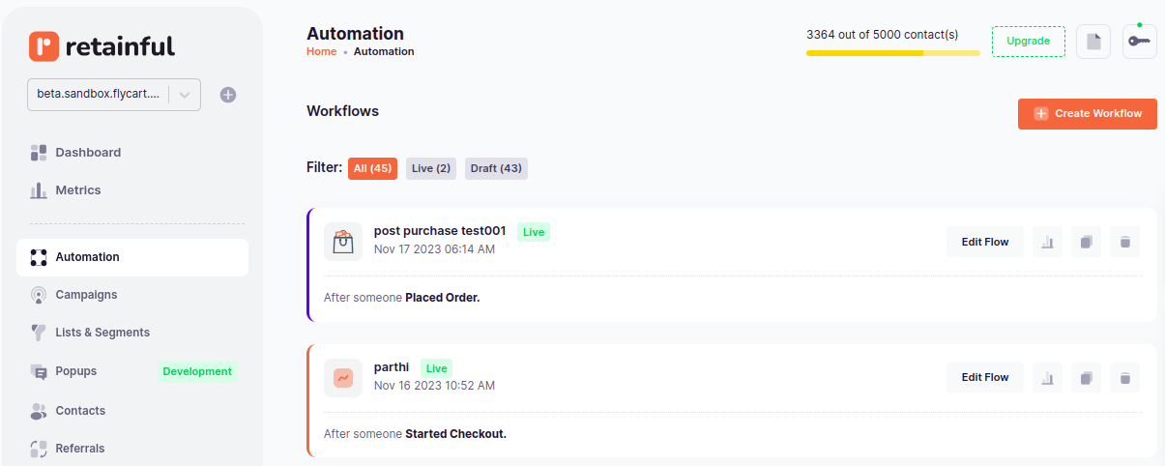Click the Upgrade button
This screenshot has width=1165, height=466.
(1029, 42)
